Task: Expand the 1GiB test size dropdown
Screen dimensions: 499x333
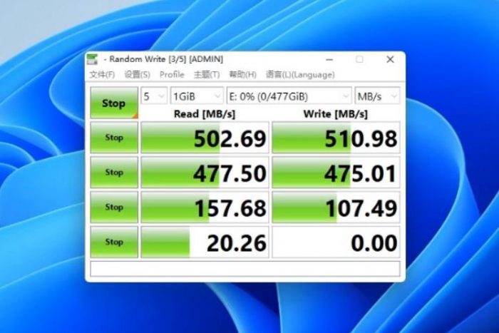Action: tap(197, 96)
